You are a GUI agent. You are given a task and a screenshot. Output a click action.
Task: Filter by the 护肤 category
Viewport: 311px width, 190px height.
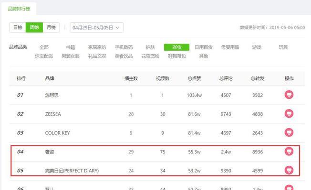(x=150, y=47)
